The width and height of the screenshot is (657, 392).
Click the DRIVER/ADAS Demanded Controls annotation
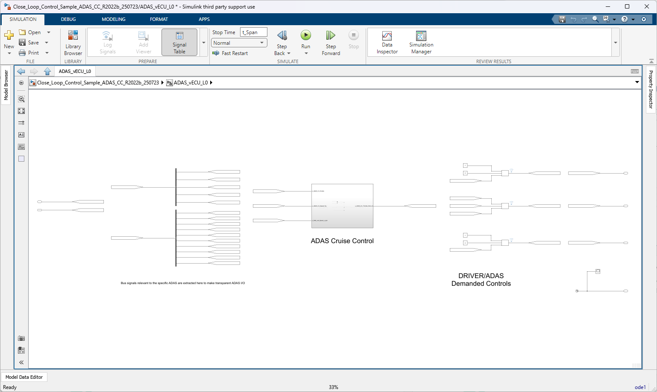pos(481,280)
